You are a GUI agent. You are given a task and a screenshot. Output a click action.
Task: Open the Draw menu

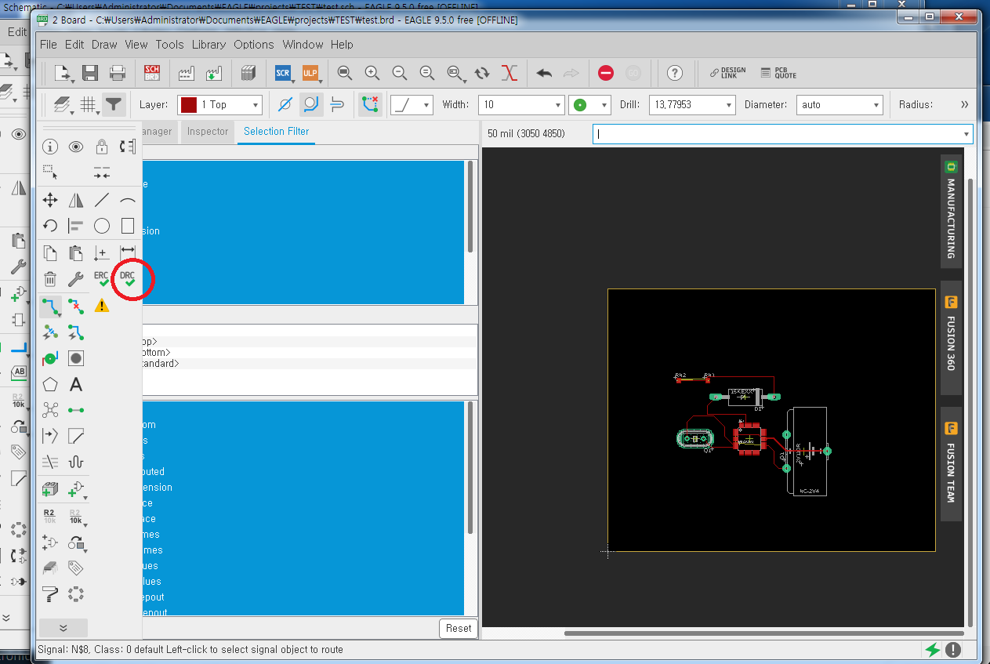pyautogui.click(x=104, y=45)
